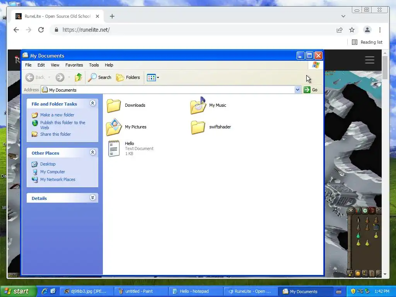Open the Favorites menu

tap(74, 65)
